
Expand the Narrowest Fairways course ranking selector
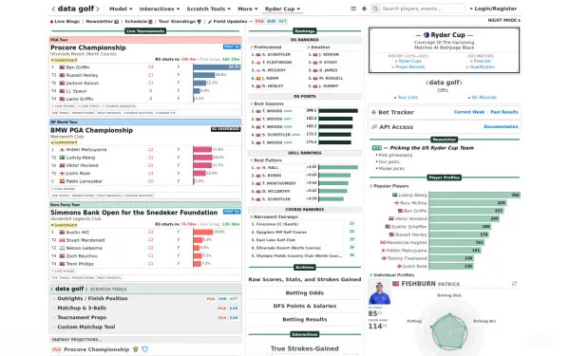(275, 216)
